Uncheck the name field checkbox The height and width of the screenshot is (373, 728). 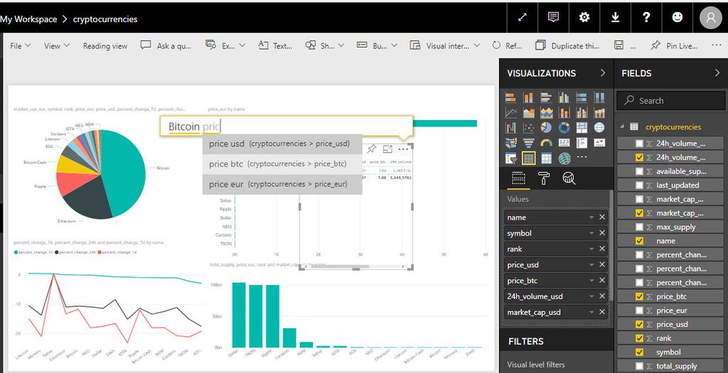coord(639,241)
